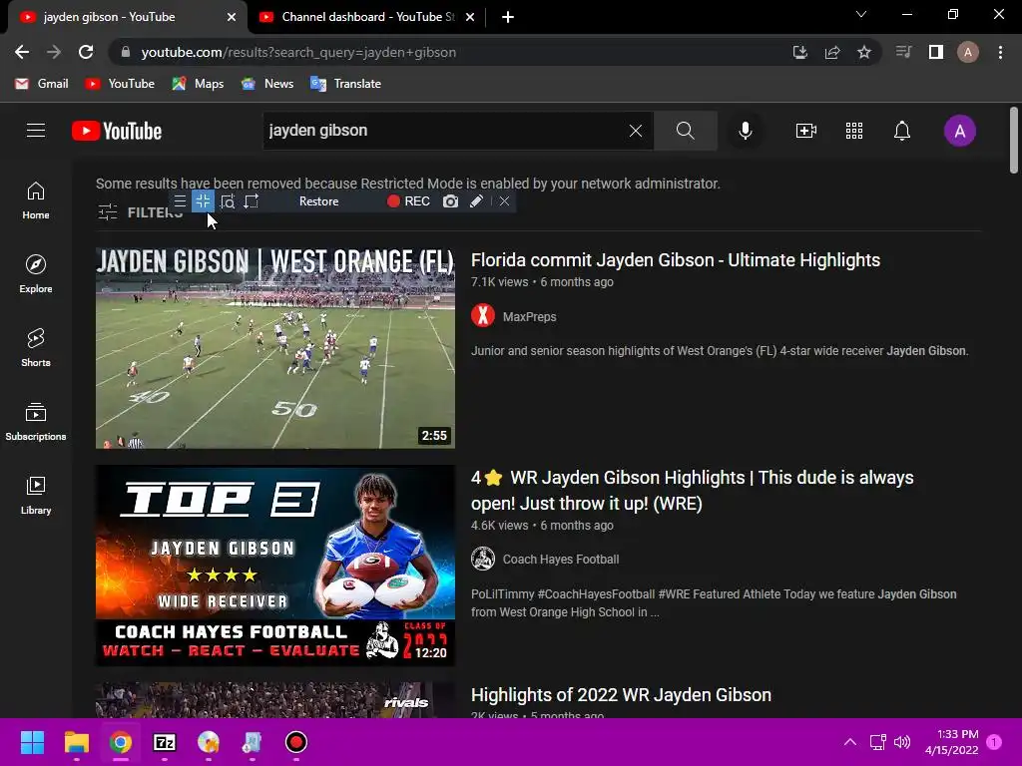Open Highlights of 2022 WR Jayden Gibson

[x=621, y=695]
